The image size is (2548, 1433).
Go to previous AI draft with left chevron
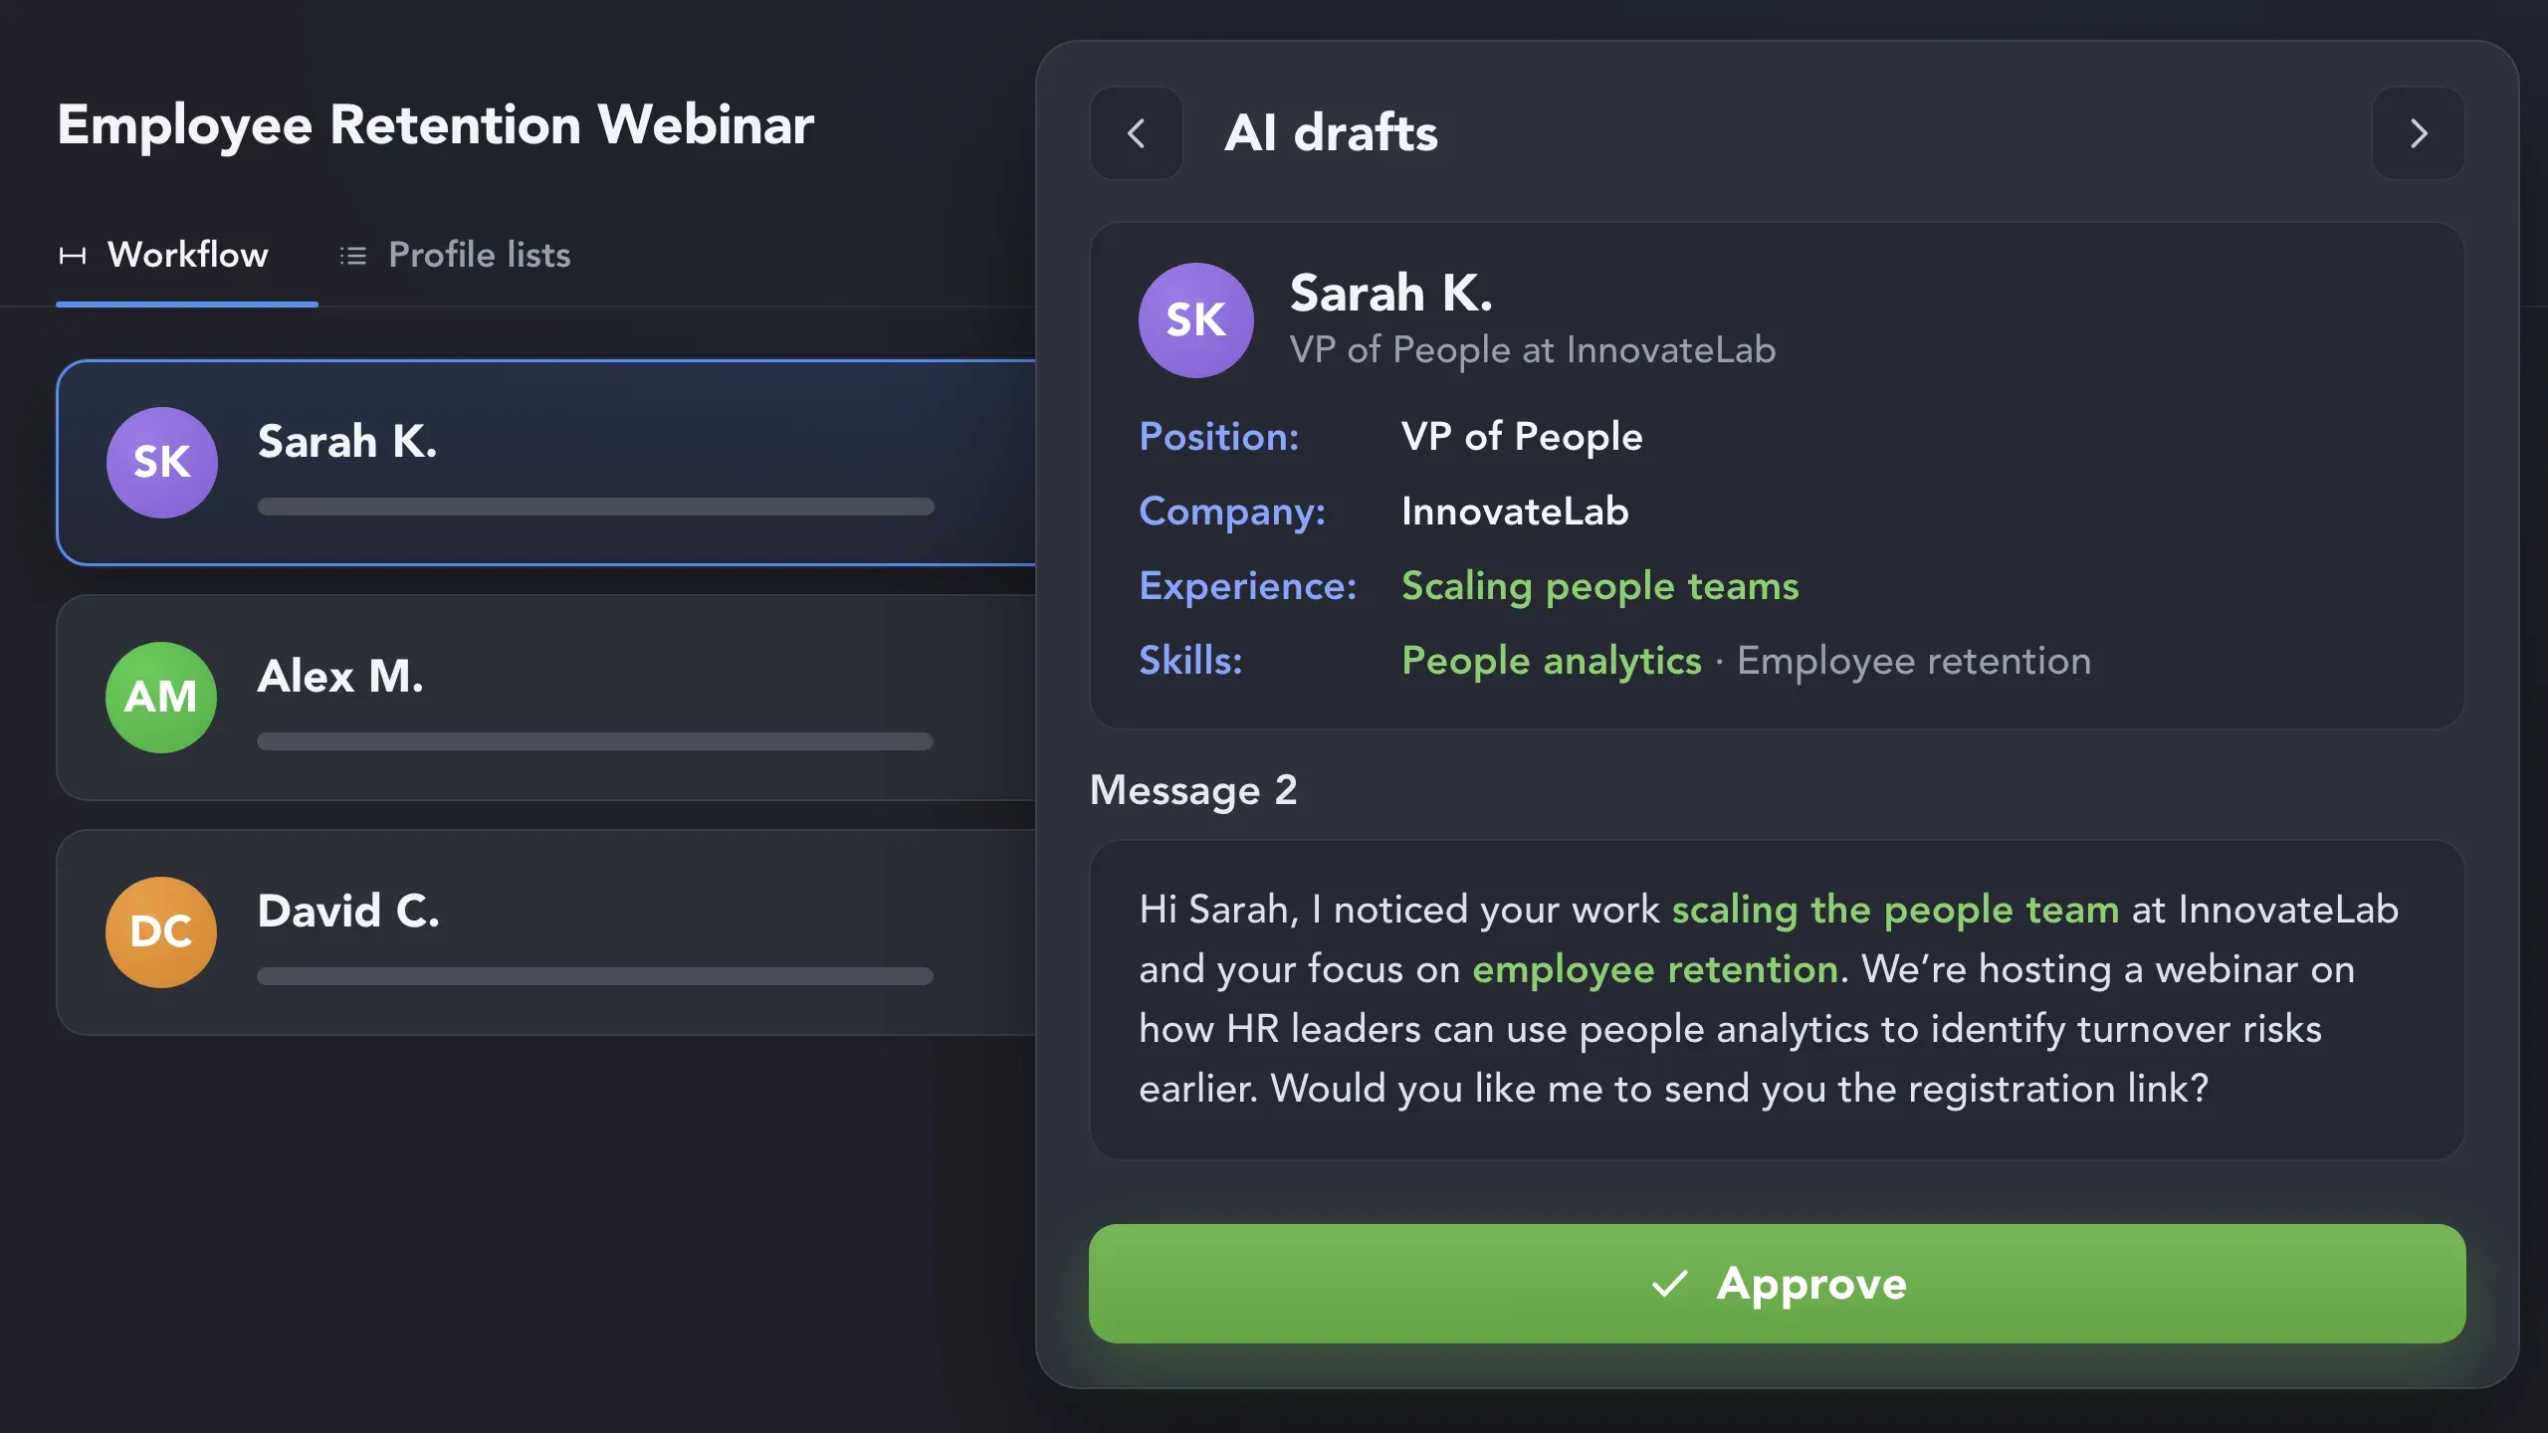tap(1137, 133)
